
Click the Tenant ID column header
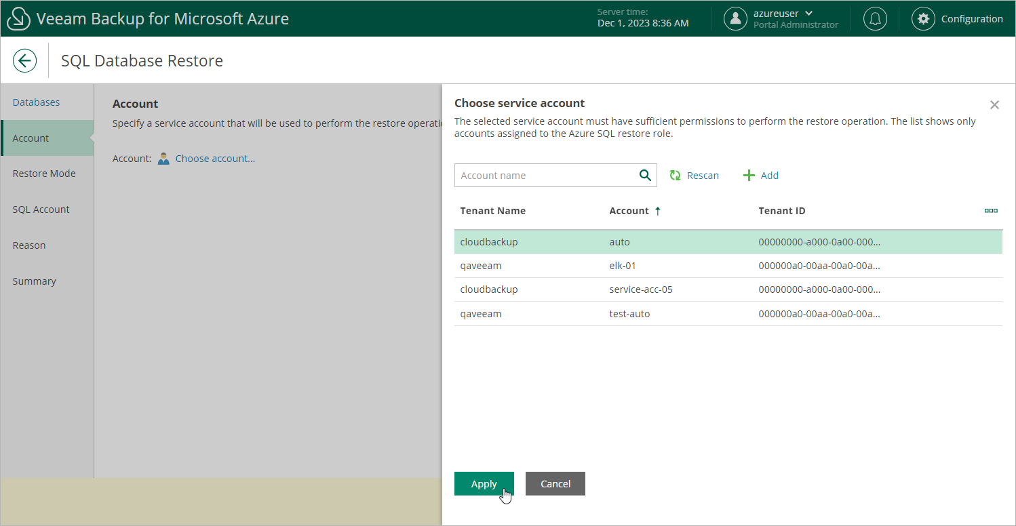(x=782, y=211)
